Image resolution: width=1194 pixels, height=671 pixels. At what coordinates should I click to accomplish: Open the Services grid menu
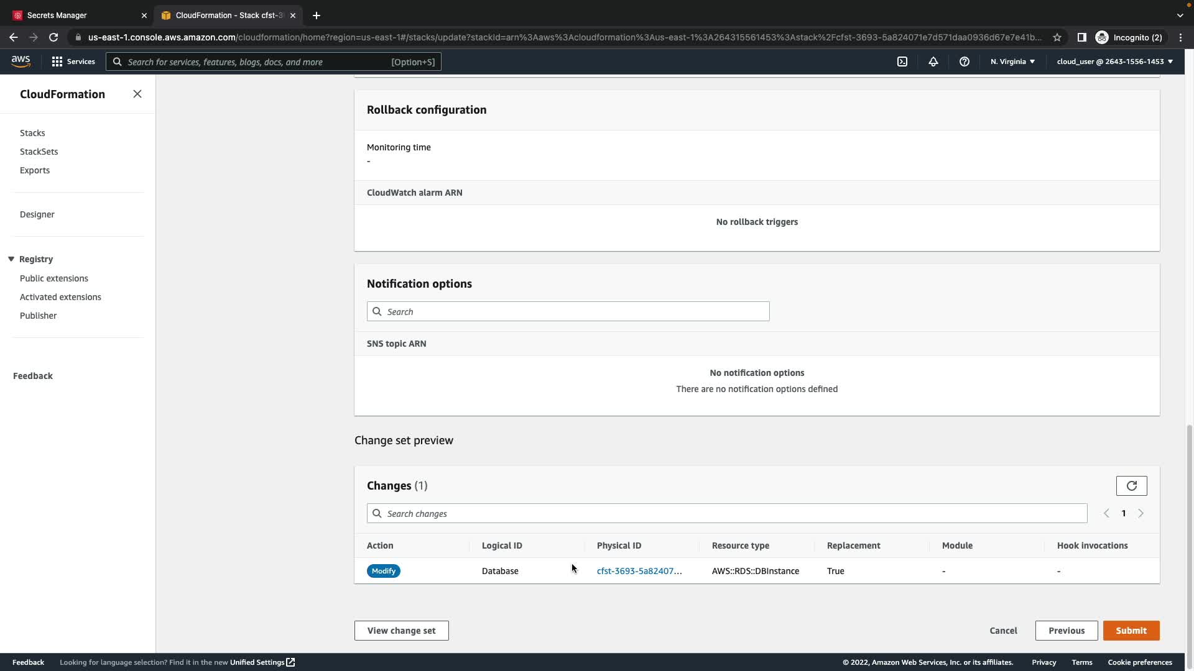coord(73,62)
